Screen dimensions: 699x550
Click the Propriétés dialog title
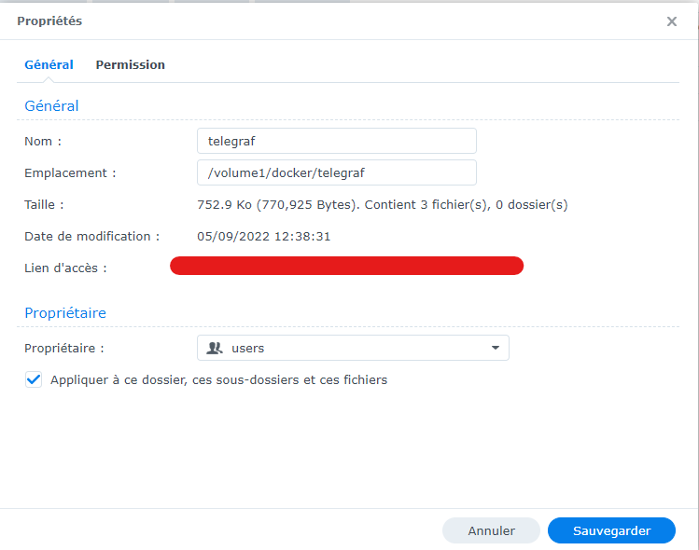[49, 21]
